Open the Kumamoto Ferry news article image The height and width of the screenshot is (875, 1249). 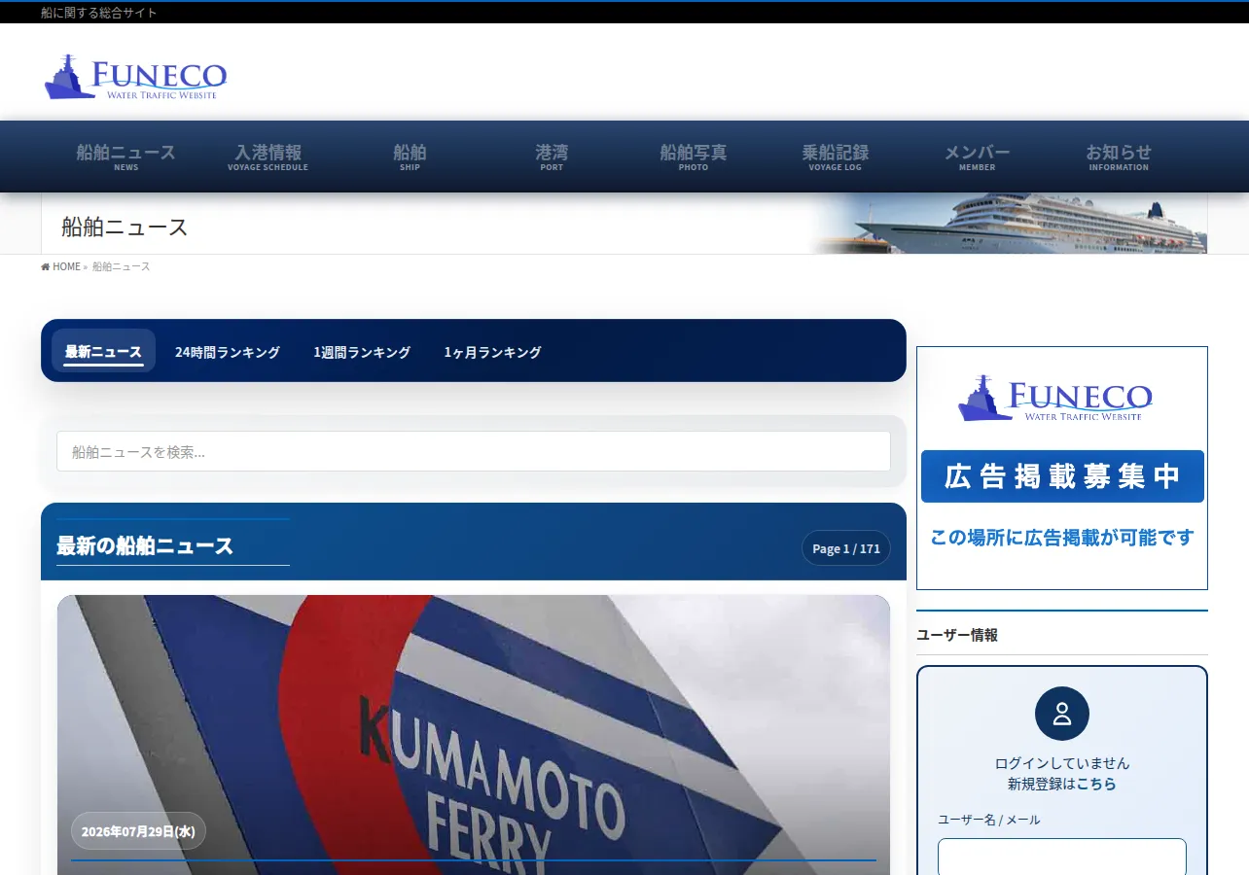tap(474, 734)
